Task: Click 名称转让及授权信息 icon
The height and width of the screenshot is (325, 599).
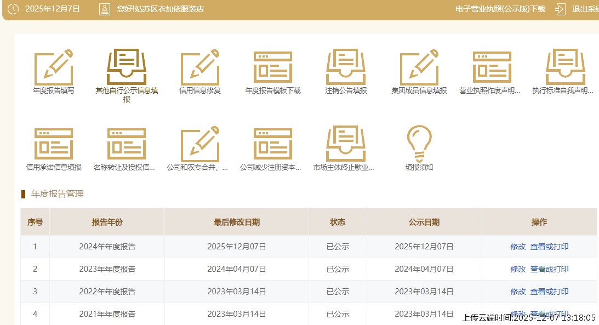Action: (x=127, y=145)
